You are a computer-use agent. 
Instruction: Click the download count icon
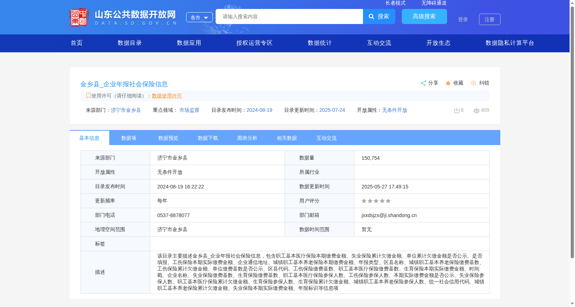tap(456, 110)
